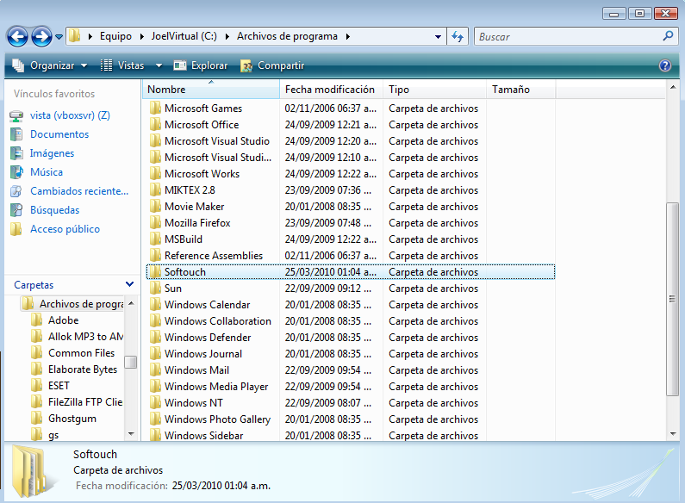Refresh the folder with the refresh button
The width and height of the screenshot is (685, 503).
[458, 37]
